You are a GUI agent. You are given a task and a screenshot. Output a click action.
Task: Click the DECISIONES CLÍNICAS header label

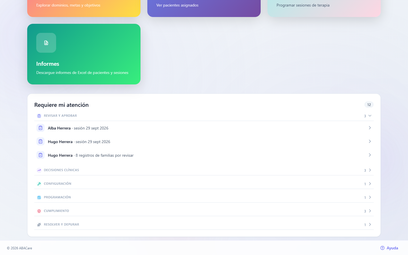[61, 170]
